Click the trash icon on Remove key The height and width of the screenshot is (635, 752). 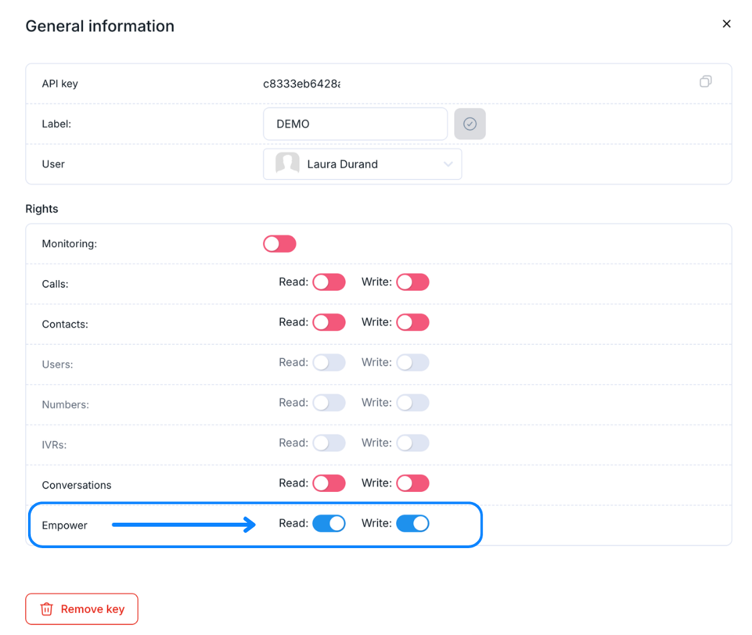[x=47, y=609]
